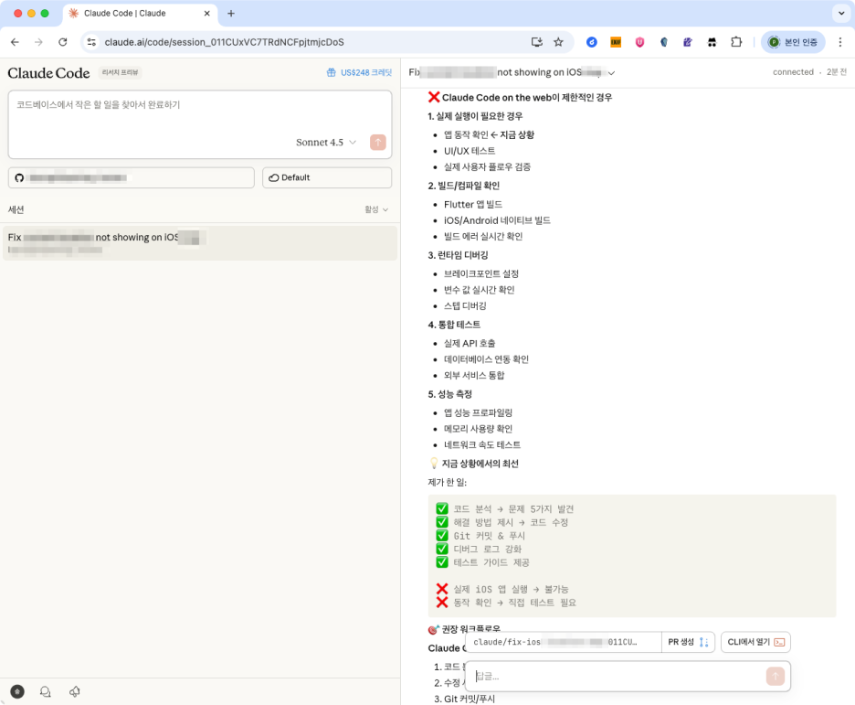
Task: Open the dark blue shield extension icon
Action: tap(663, 42)
